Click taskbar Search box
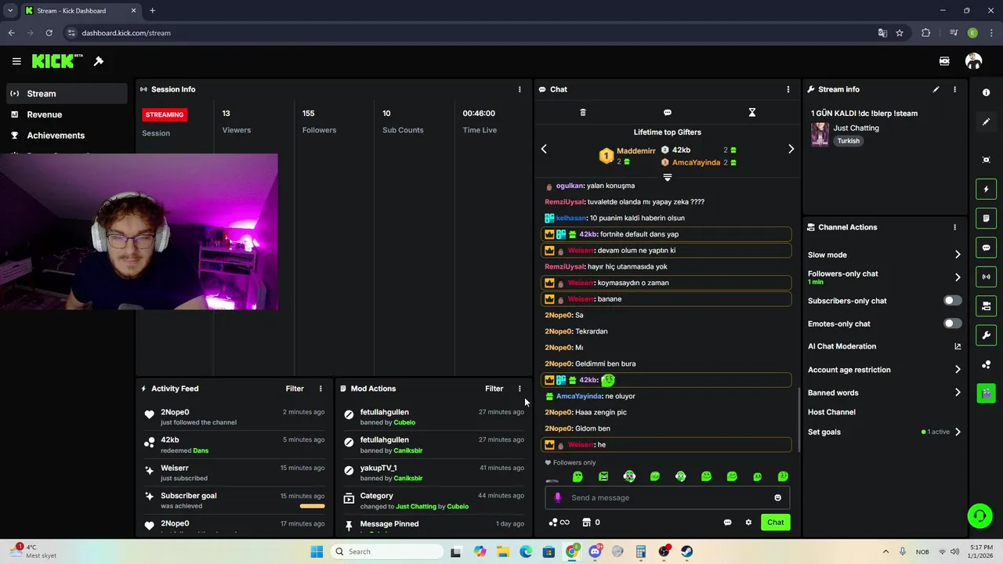The height and width of the screenshot is (564, 1003). (386, 551)
